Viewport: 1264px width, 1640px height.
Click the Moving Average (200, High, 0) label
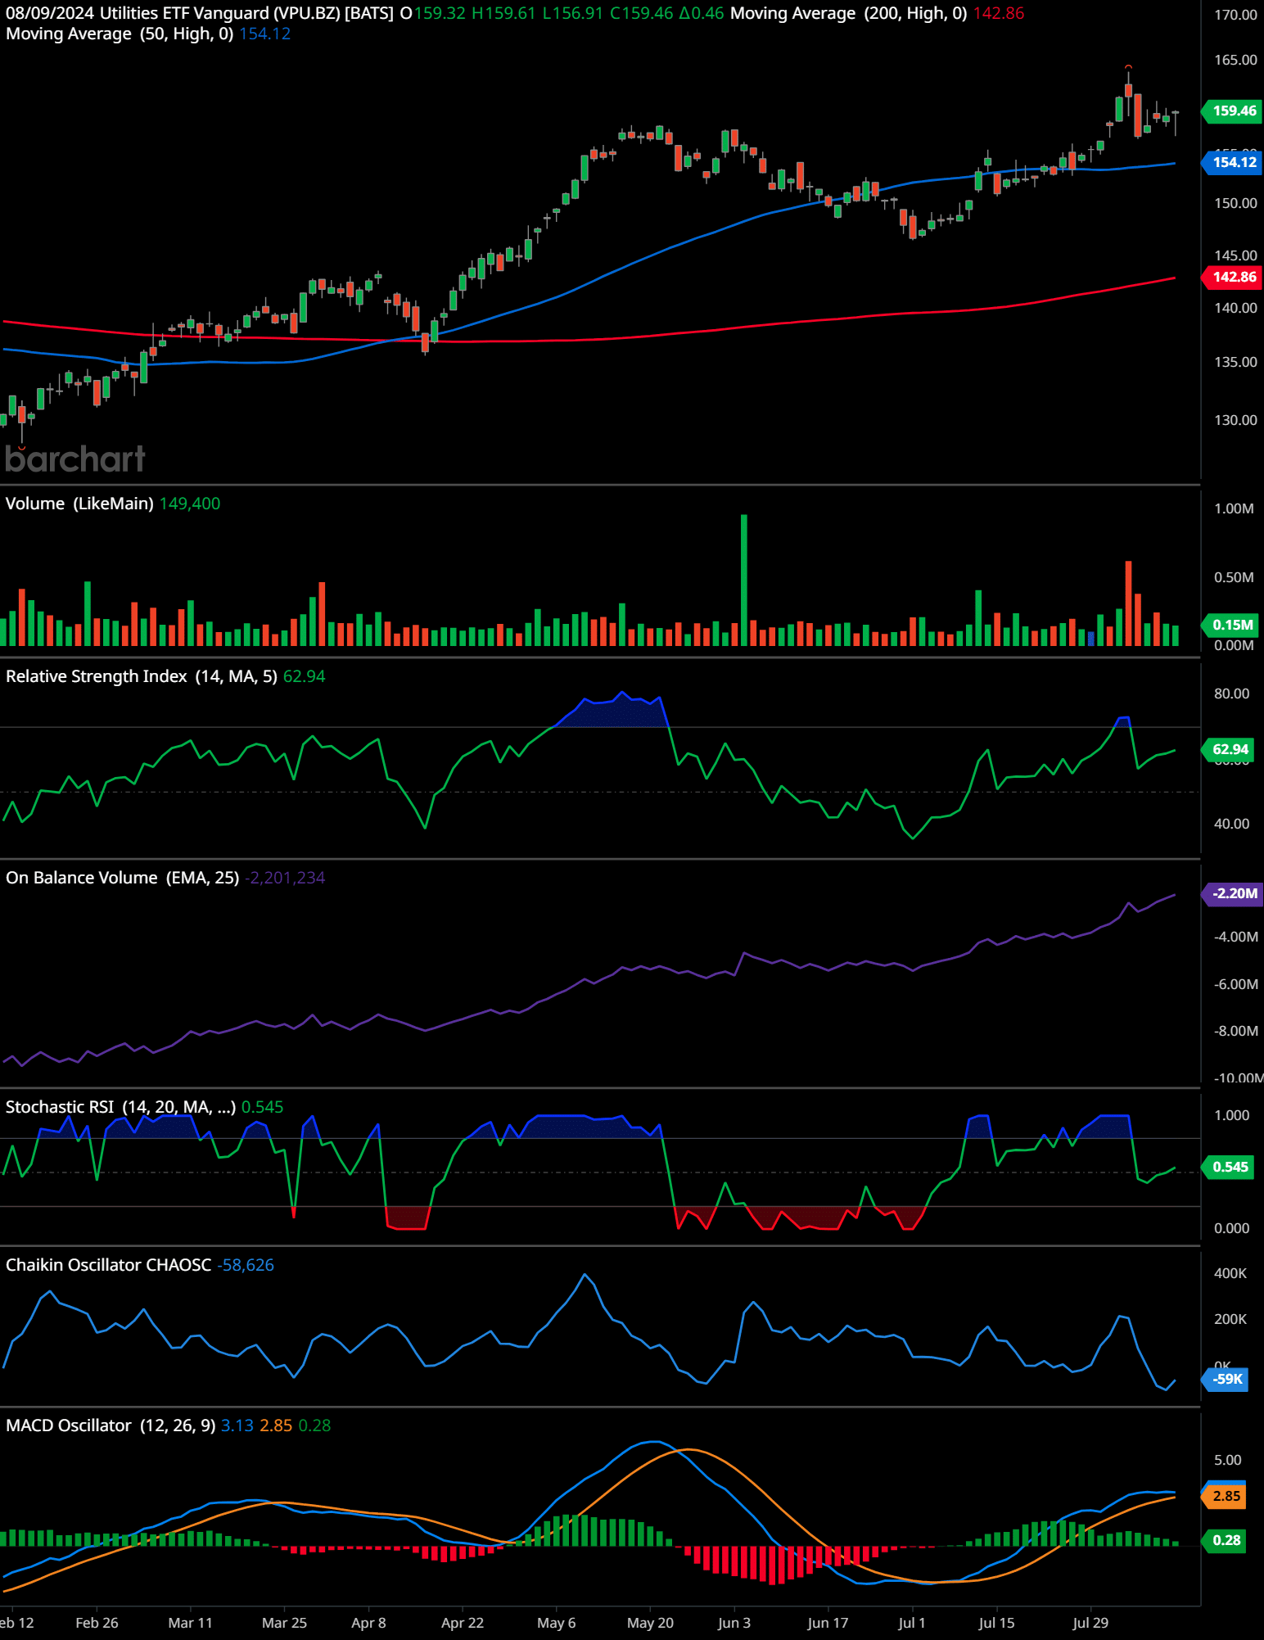[848, 13]
